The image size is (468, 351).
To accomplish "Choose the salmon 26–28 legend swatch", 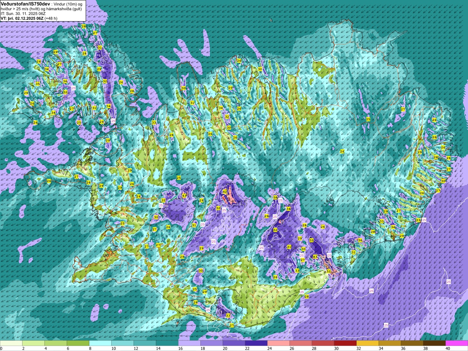I will click(301, 343).
